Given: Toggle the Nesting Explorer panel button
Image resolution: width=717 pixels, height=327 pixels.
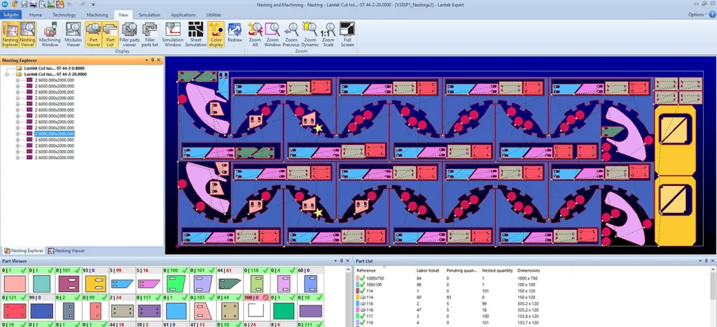Looking at the screenshot, I should tap(10, 34).
